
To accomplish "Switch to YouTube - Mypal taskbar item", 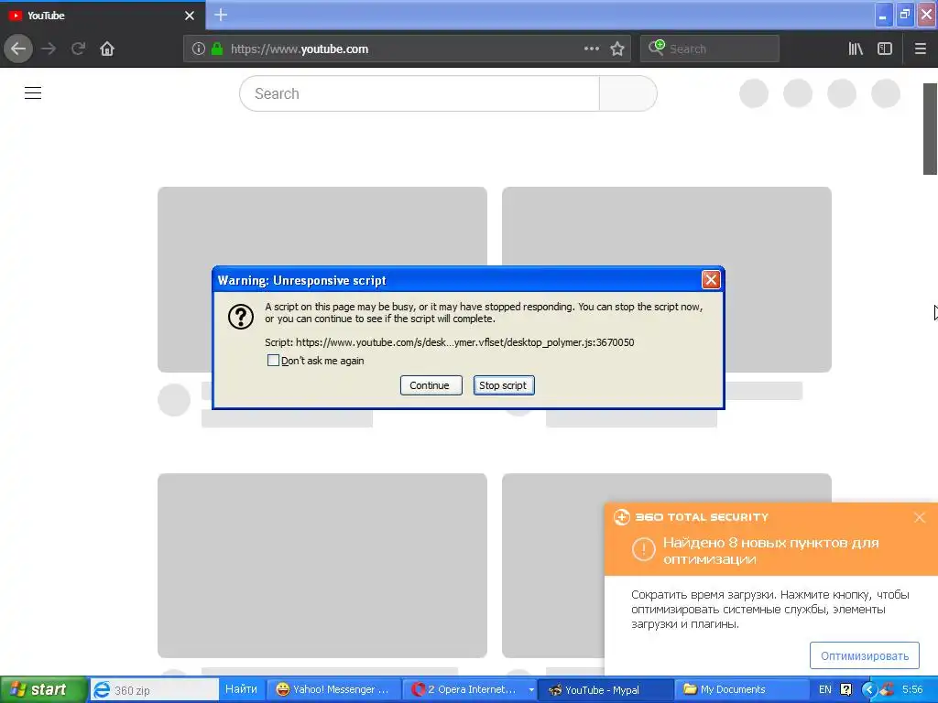I will tap(605, 690).
